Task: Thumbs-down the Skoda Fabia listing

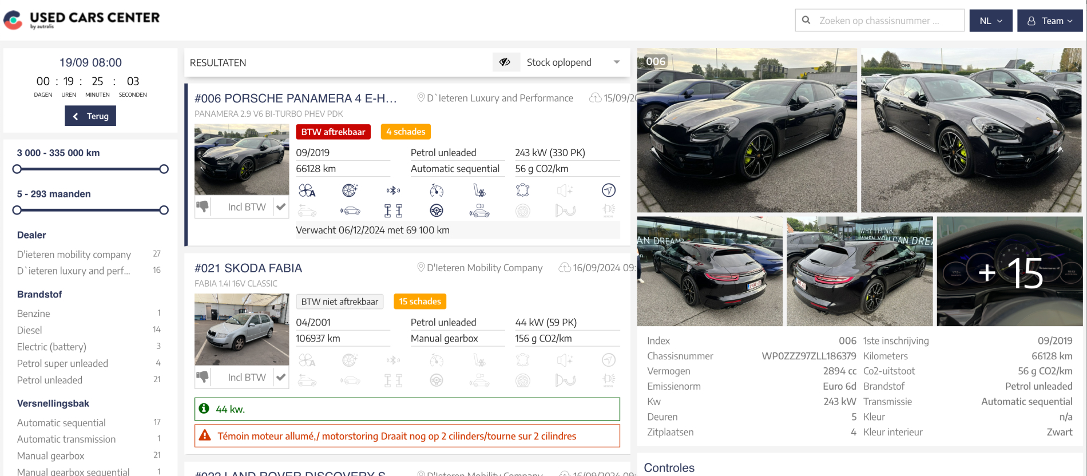Action: [203, 377]
